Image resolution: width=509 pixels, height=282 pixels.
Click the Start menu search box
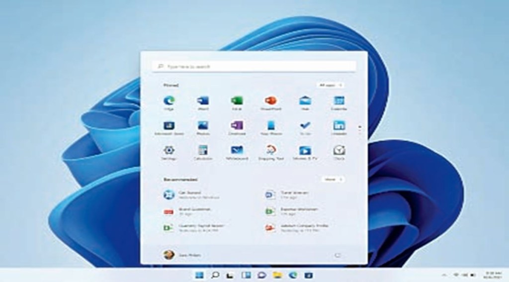254,66
